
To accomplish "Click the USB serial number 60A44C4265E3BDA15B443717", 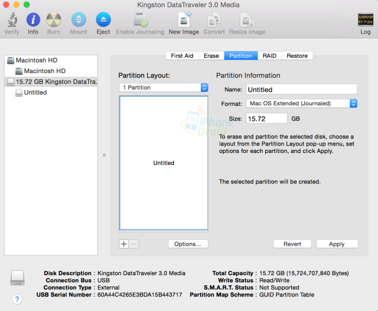I will (x=140, y=295).
